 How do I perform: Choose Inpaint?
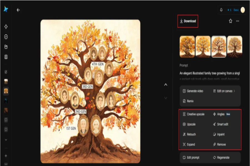[219, 134]
